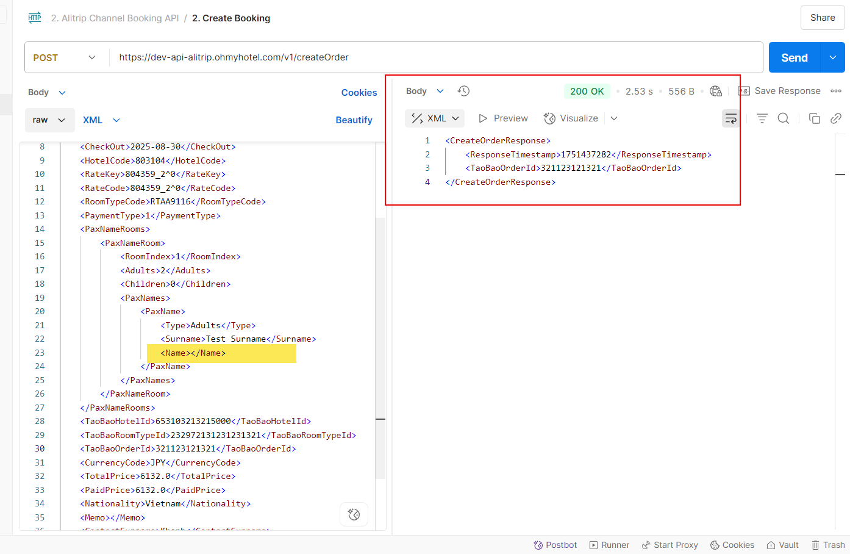Viewport: 850px width, 554px height.
Task: Click the Share button
Action: pyautogui.click(x=822, y=18)
